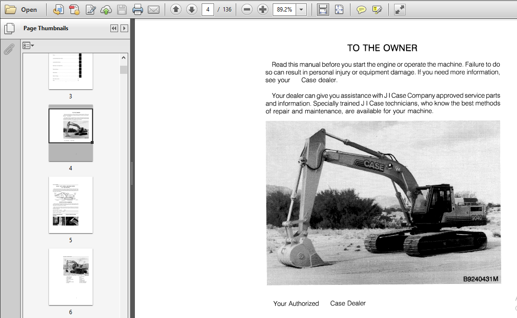
Task: Select the page 4 thumbnail
Action: click(x=71, y=133)
